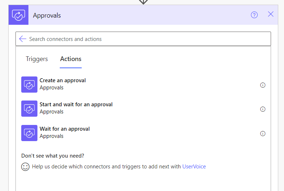Viewport: 284px width, 191px height.
Task: Show info for Create an approval
Action: pyautogui.click(x=263, y=85)
